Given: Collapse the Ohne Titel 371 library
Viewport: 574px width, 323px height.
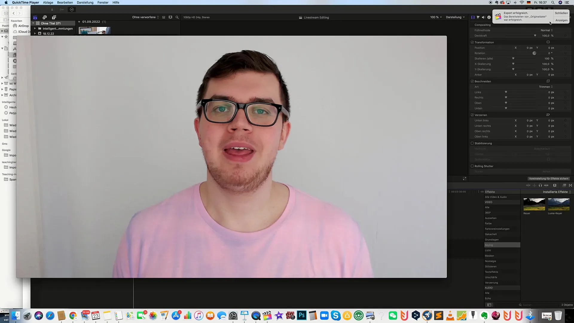Looking at the screenshot, I should (33, 23).
